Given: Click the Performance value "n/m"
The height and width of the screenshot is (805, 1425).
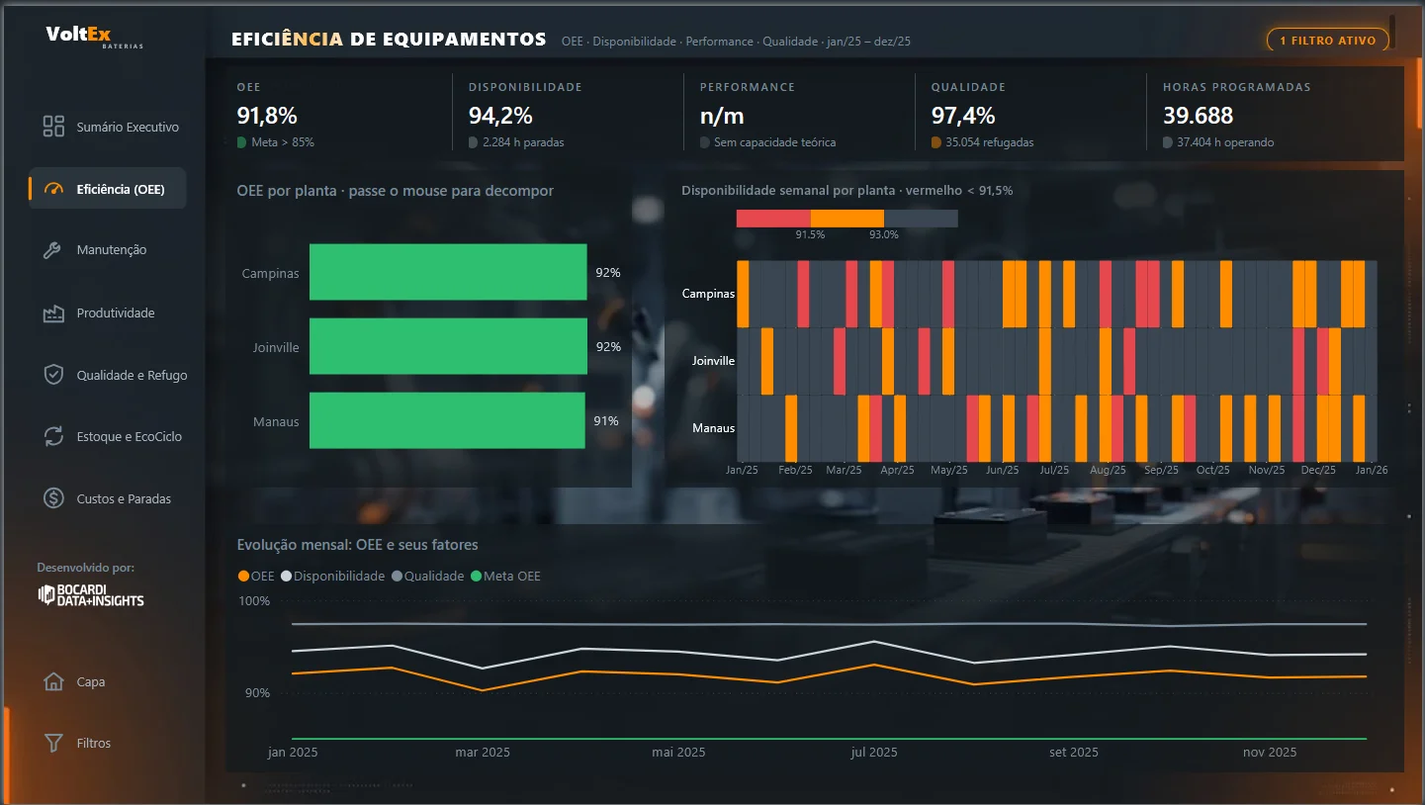Looking at the screenshot, I should 722,116.
